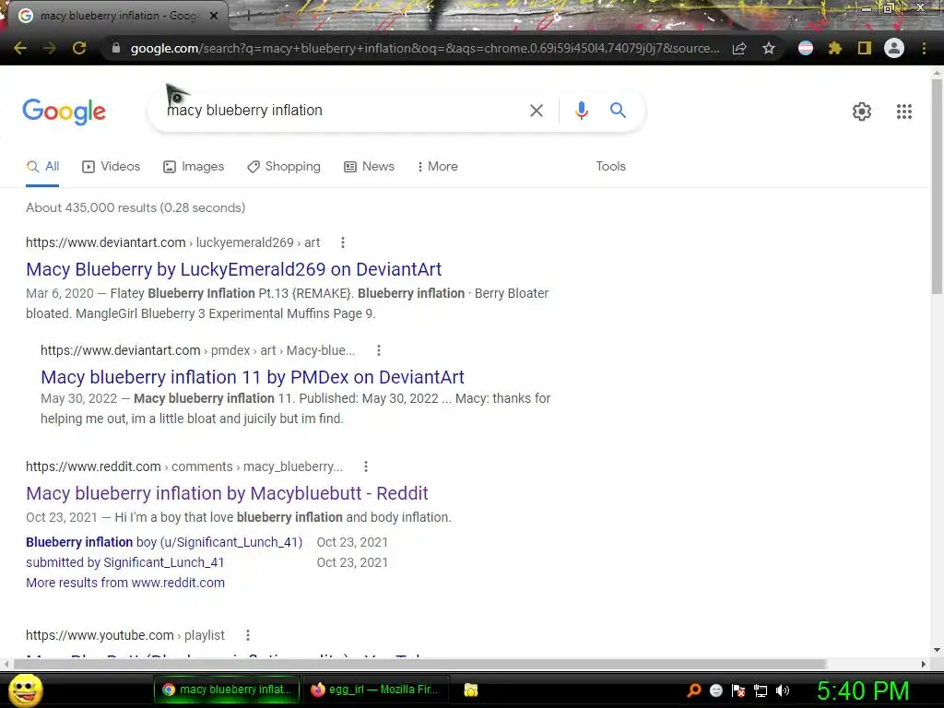The image size is (944, 708).
Task: Click the address bar URL
Action: [424, 48]
